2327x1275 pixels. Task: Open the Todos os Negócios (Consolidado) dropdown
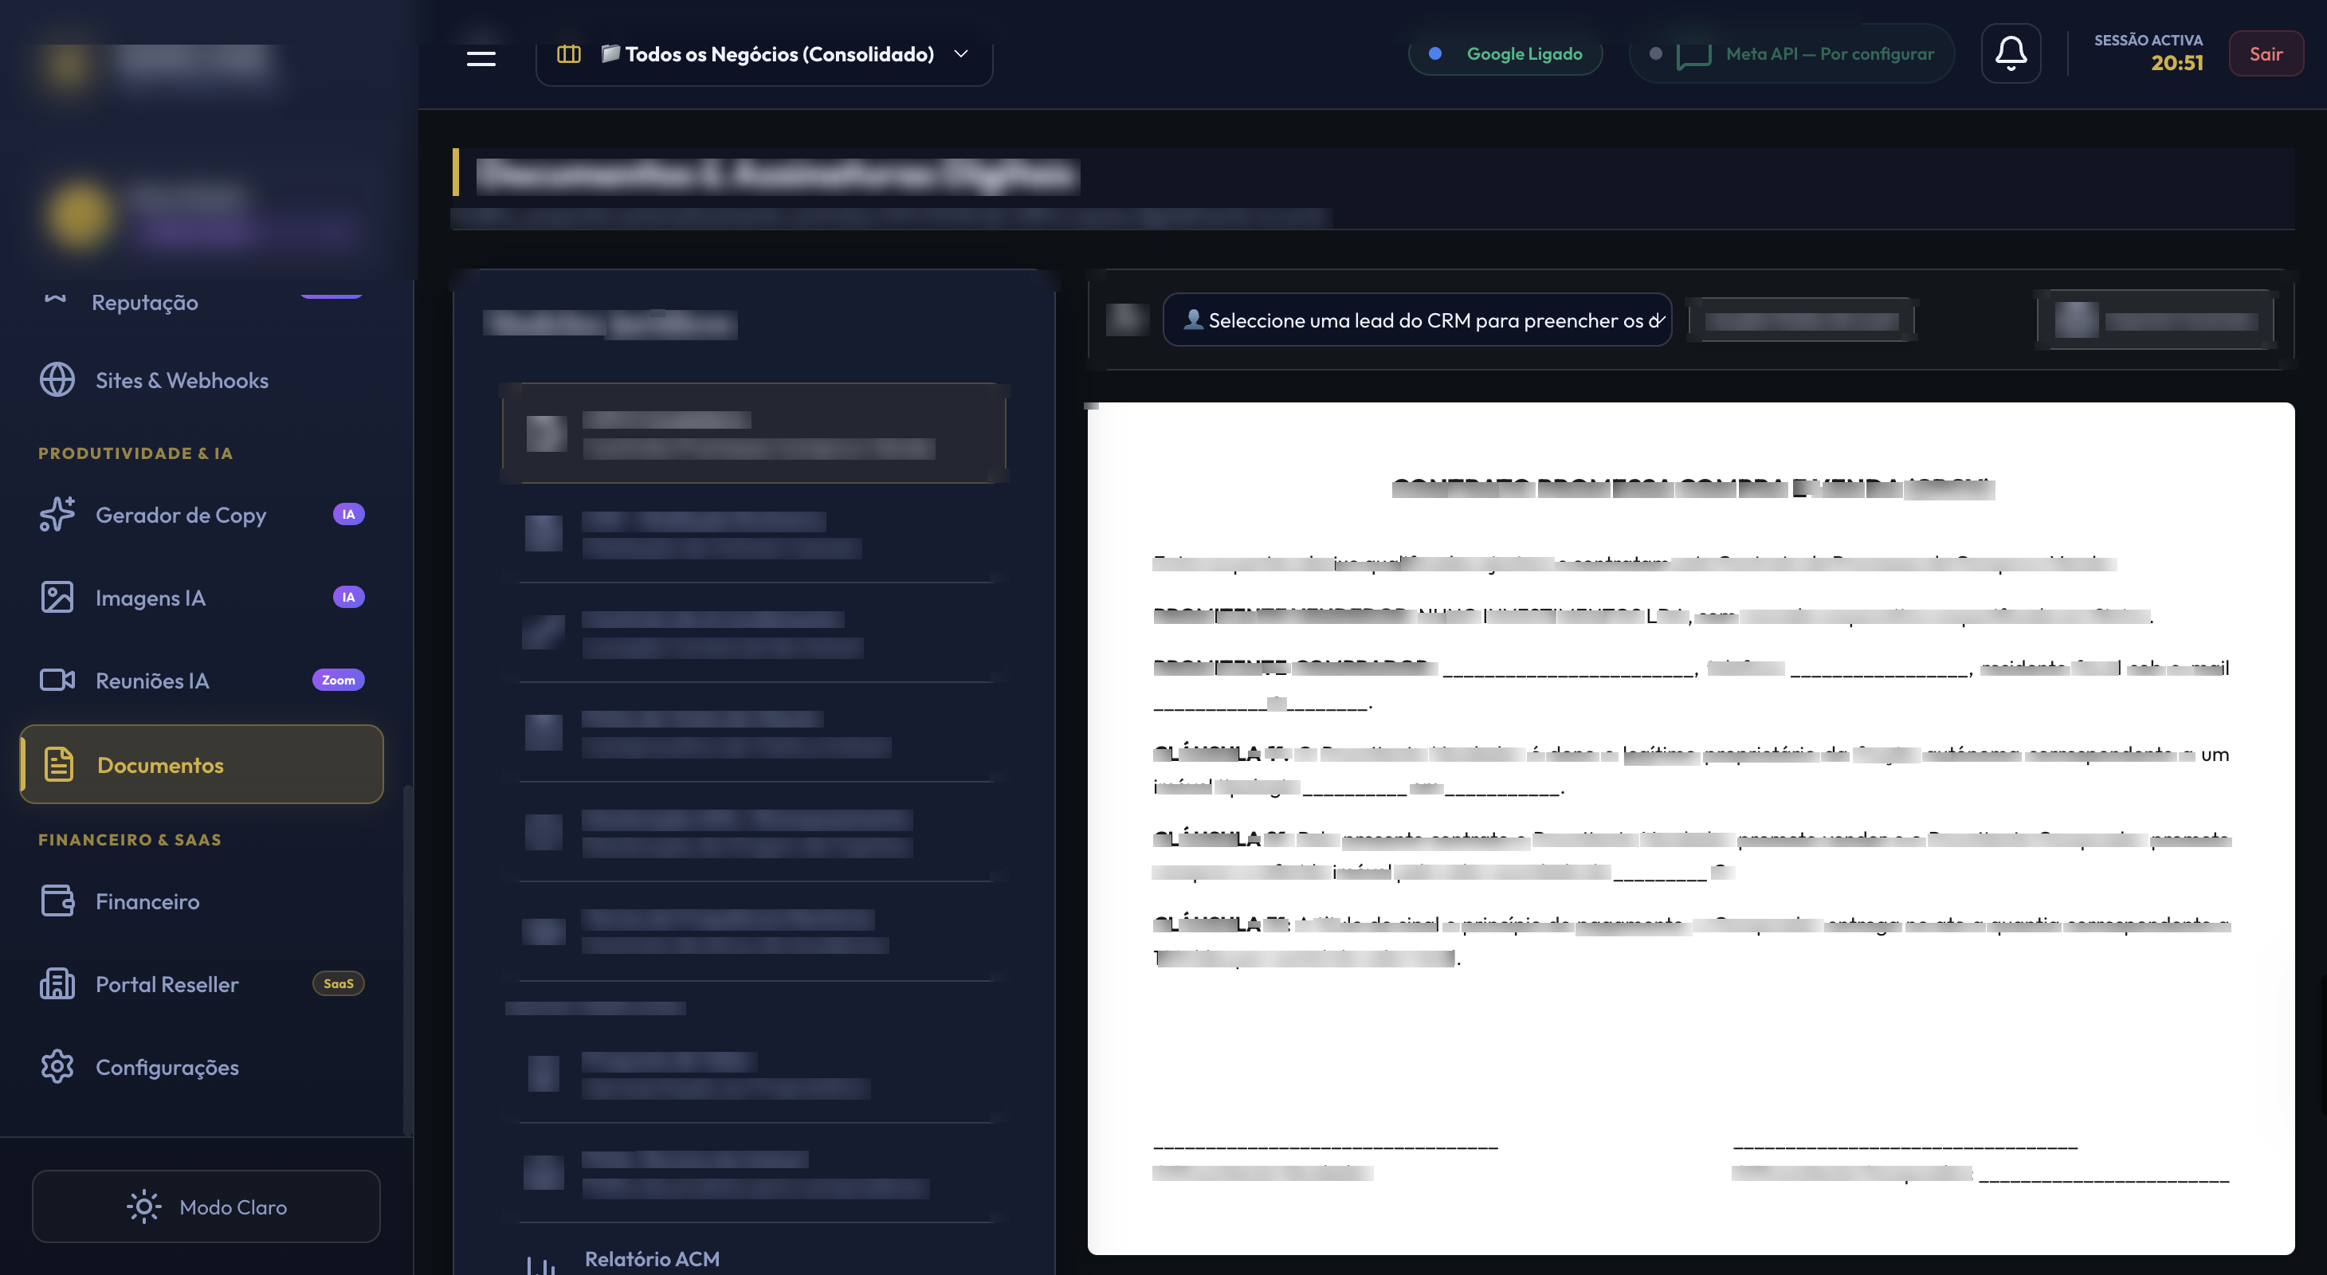click(x=764, y=55)
